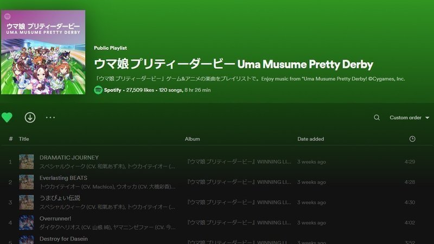Open the three-dot more options menu
The height and width of the screenshot is (244, 434).
(50, 117)
